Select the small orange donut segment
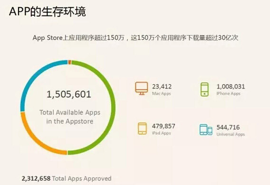The image size is (270, 185). pyautogui.click(x=69, y=62)
